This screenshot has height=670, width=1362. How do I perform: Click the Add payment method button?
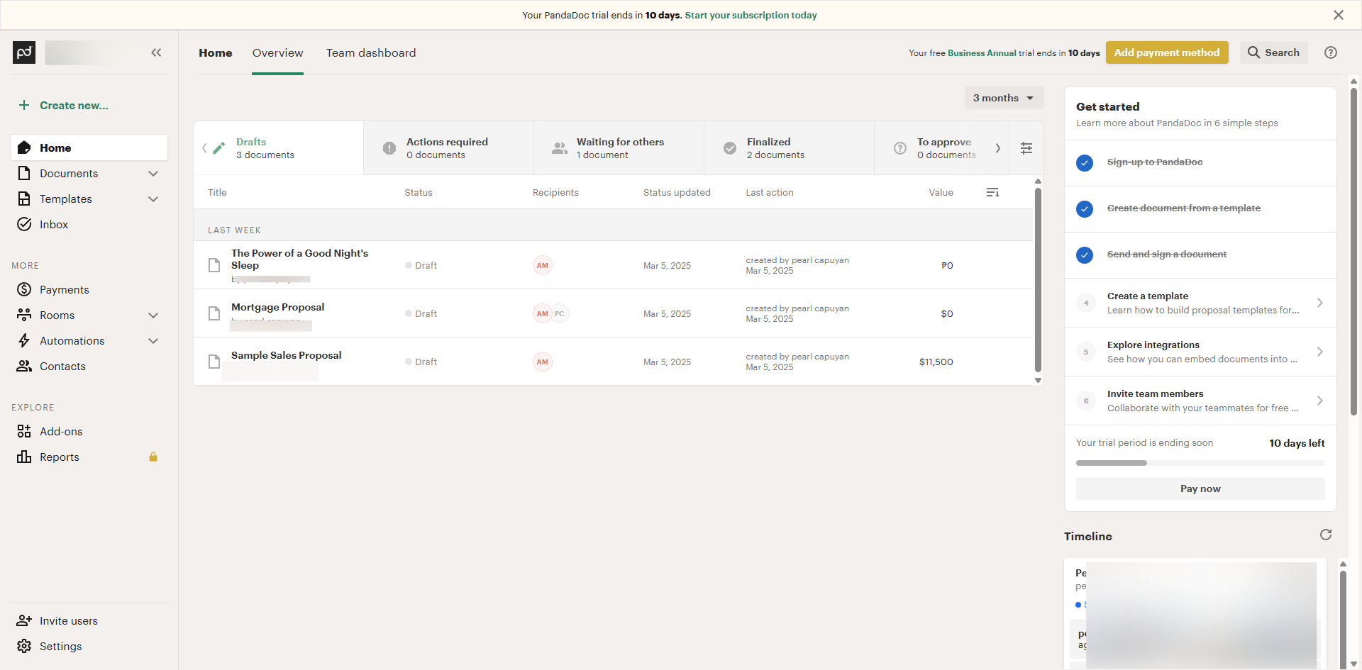pos(1166,52)
